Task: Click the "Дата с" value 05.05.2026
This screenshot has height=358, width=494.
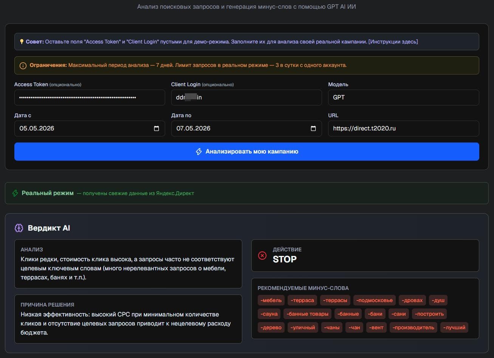Action: [37, 129]
